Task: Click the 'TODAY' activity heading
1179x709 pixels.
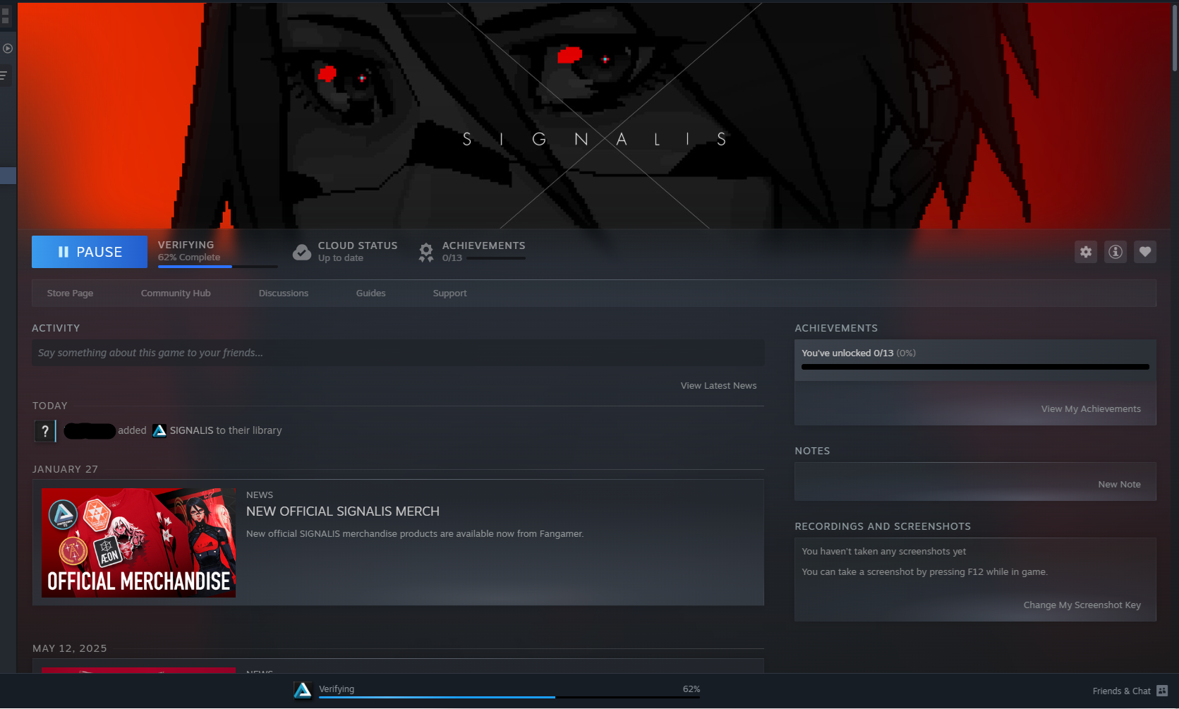Action: pyautogui.click(x=50, y=406)
